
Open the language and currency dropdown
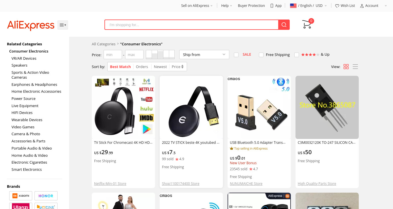coord(308,6)
